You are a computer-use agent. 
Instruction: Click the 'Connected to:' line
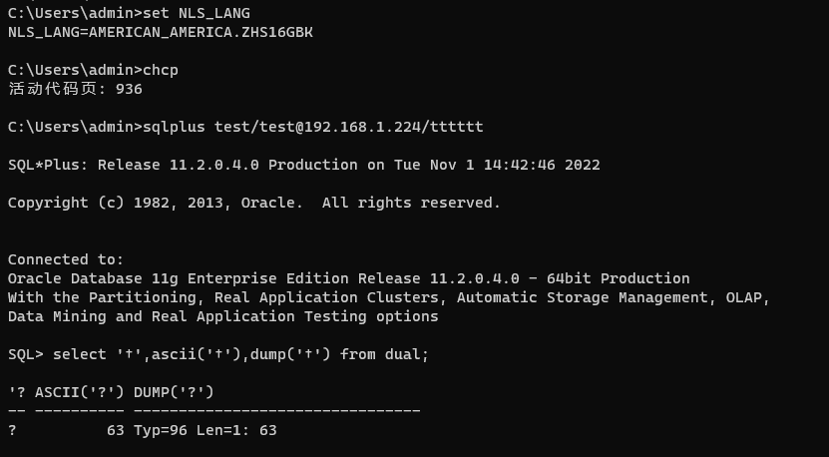pyautogui.click(x=66, y=259)
